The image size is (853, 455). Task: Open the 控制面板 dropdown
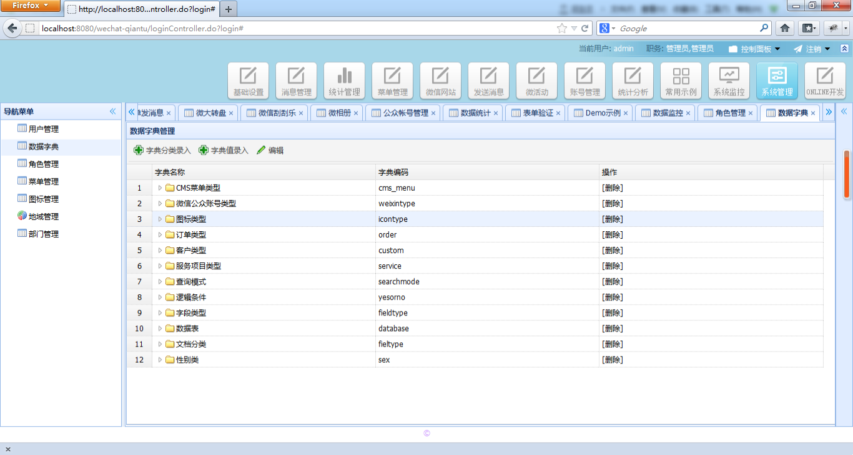point(754,49)
